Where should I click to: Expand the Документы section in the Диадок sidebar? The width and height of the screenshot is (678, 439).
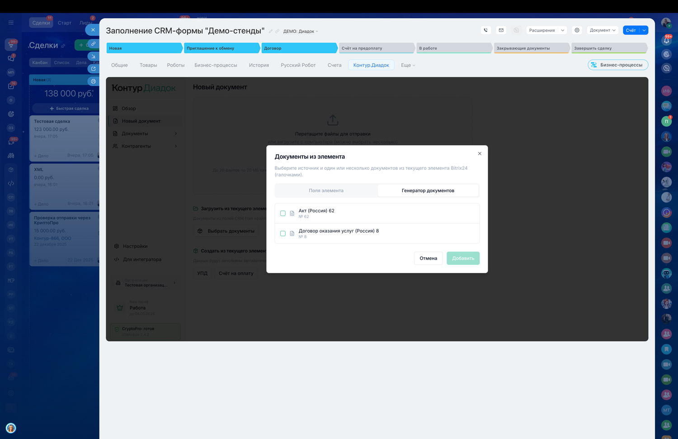[x=145, y=134]
